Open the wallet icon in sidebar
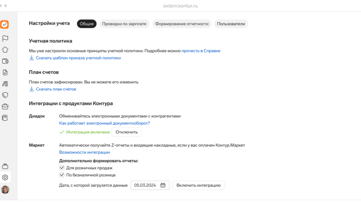361x203 pixels. [5, 61]
